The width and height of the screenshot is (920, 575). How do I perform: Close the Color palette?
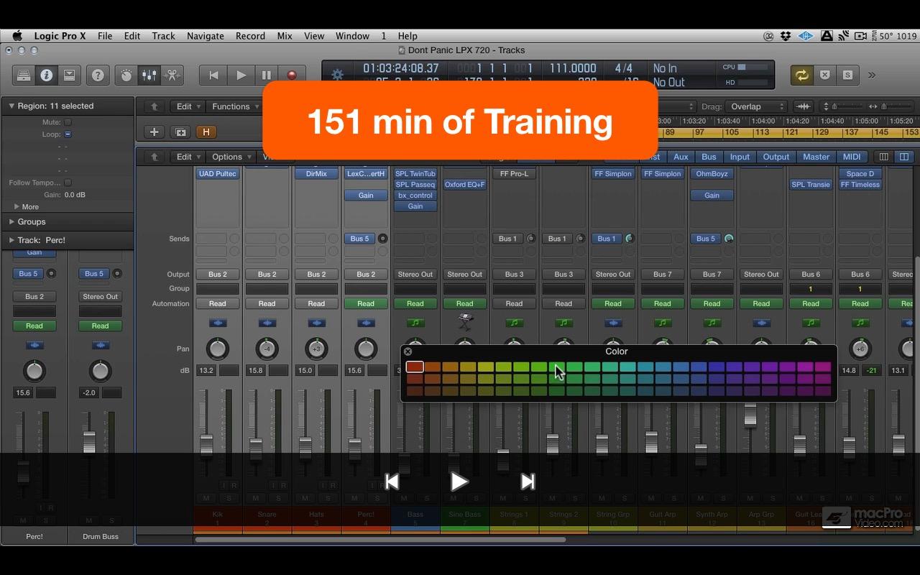click(408, 351)
